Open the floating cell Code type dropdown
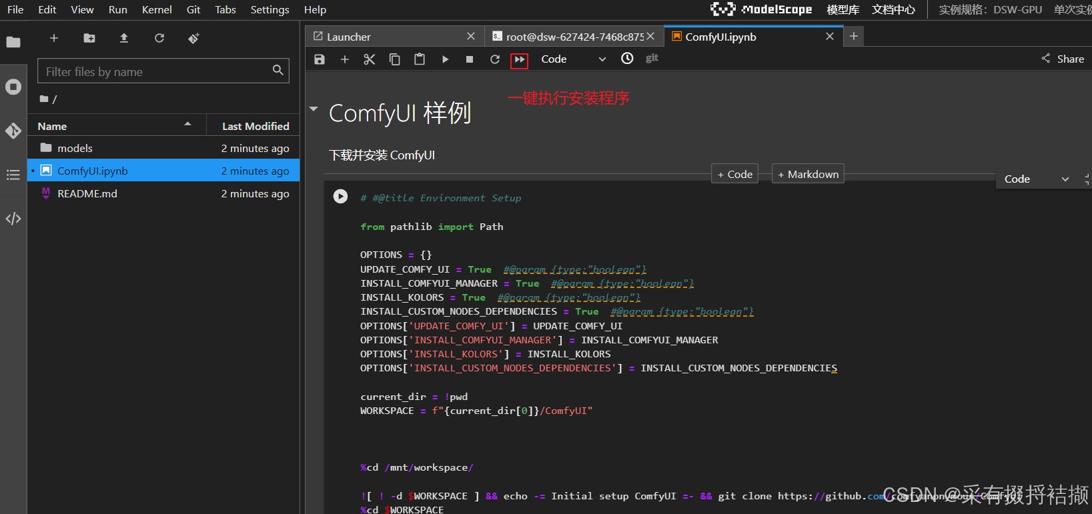 point(1036,179)
